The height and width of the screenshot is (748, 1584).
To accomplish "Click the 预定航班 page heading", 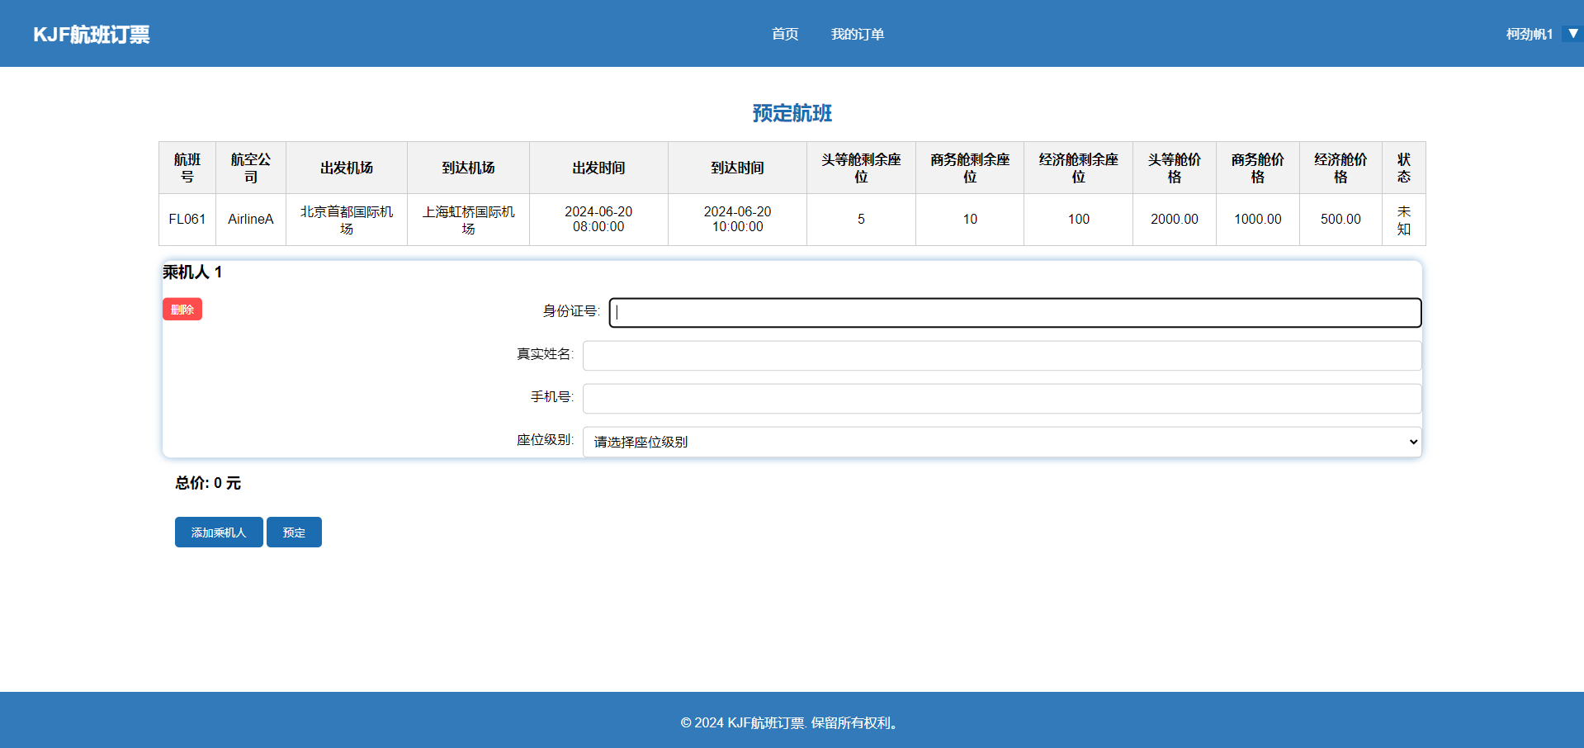I will coord(792,113).
